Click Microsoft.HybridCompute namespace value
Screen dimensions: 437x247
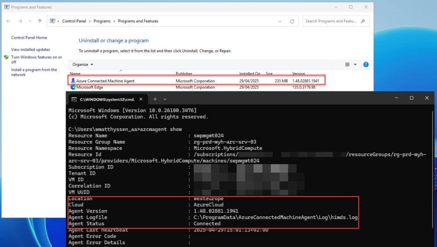point(228,148)
